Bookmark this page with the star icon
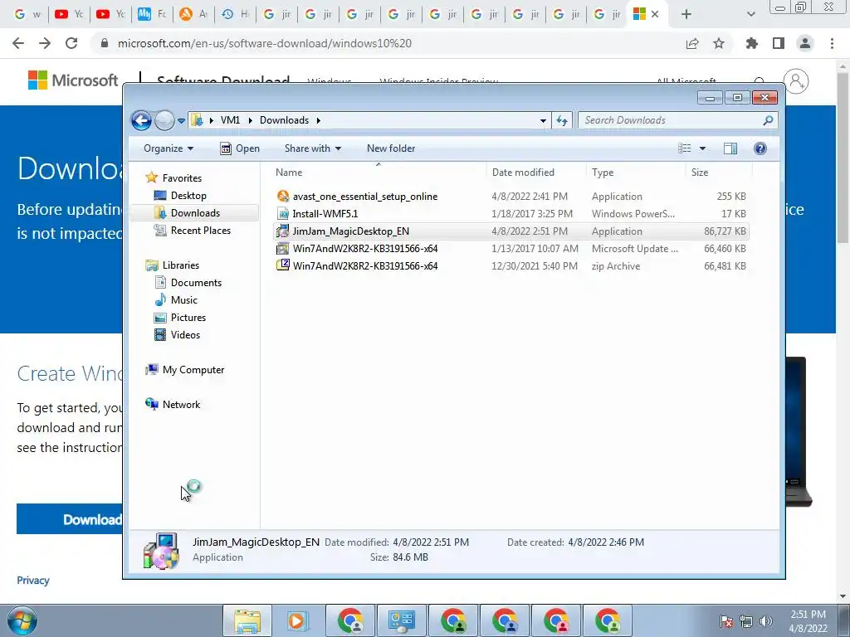 [719, 43]
